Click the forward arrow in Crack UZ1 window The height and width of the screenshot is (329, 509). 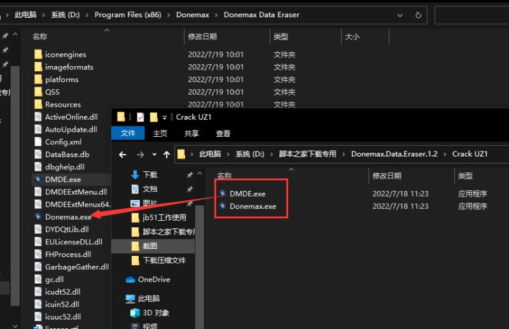tap(140, 155)
